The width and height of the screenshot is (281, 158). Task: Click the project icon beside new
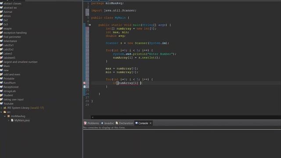(1, 70)
